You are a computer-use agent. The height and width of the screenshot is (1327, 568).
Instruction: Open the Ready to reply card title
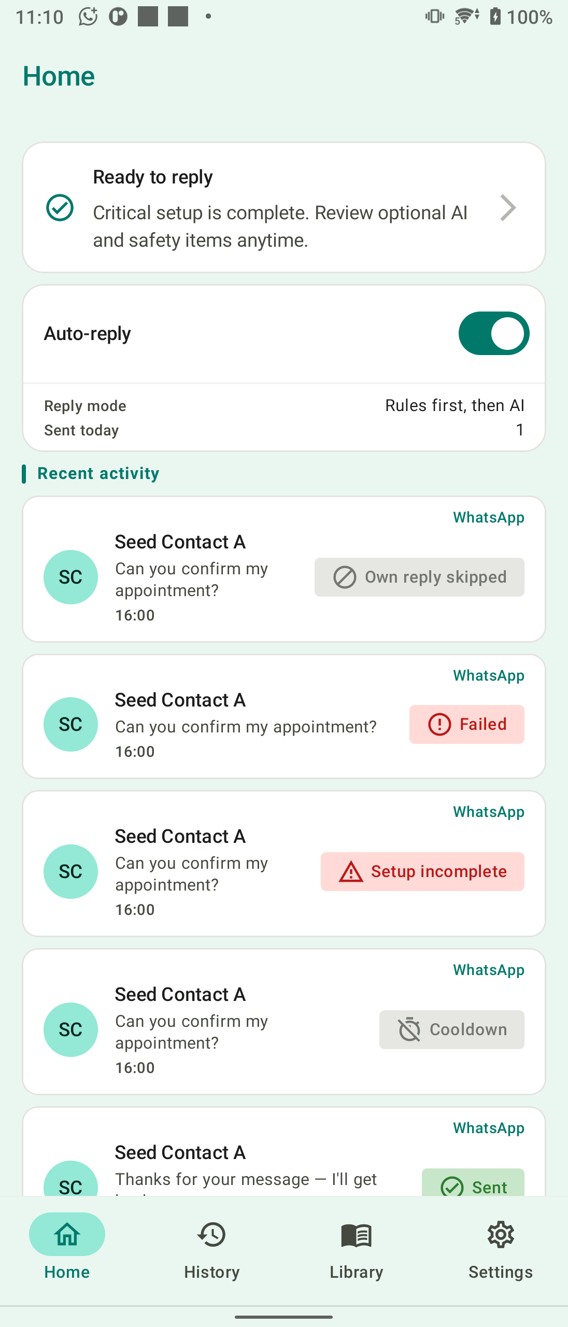pyautogui.click(x=153, y=177)
